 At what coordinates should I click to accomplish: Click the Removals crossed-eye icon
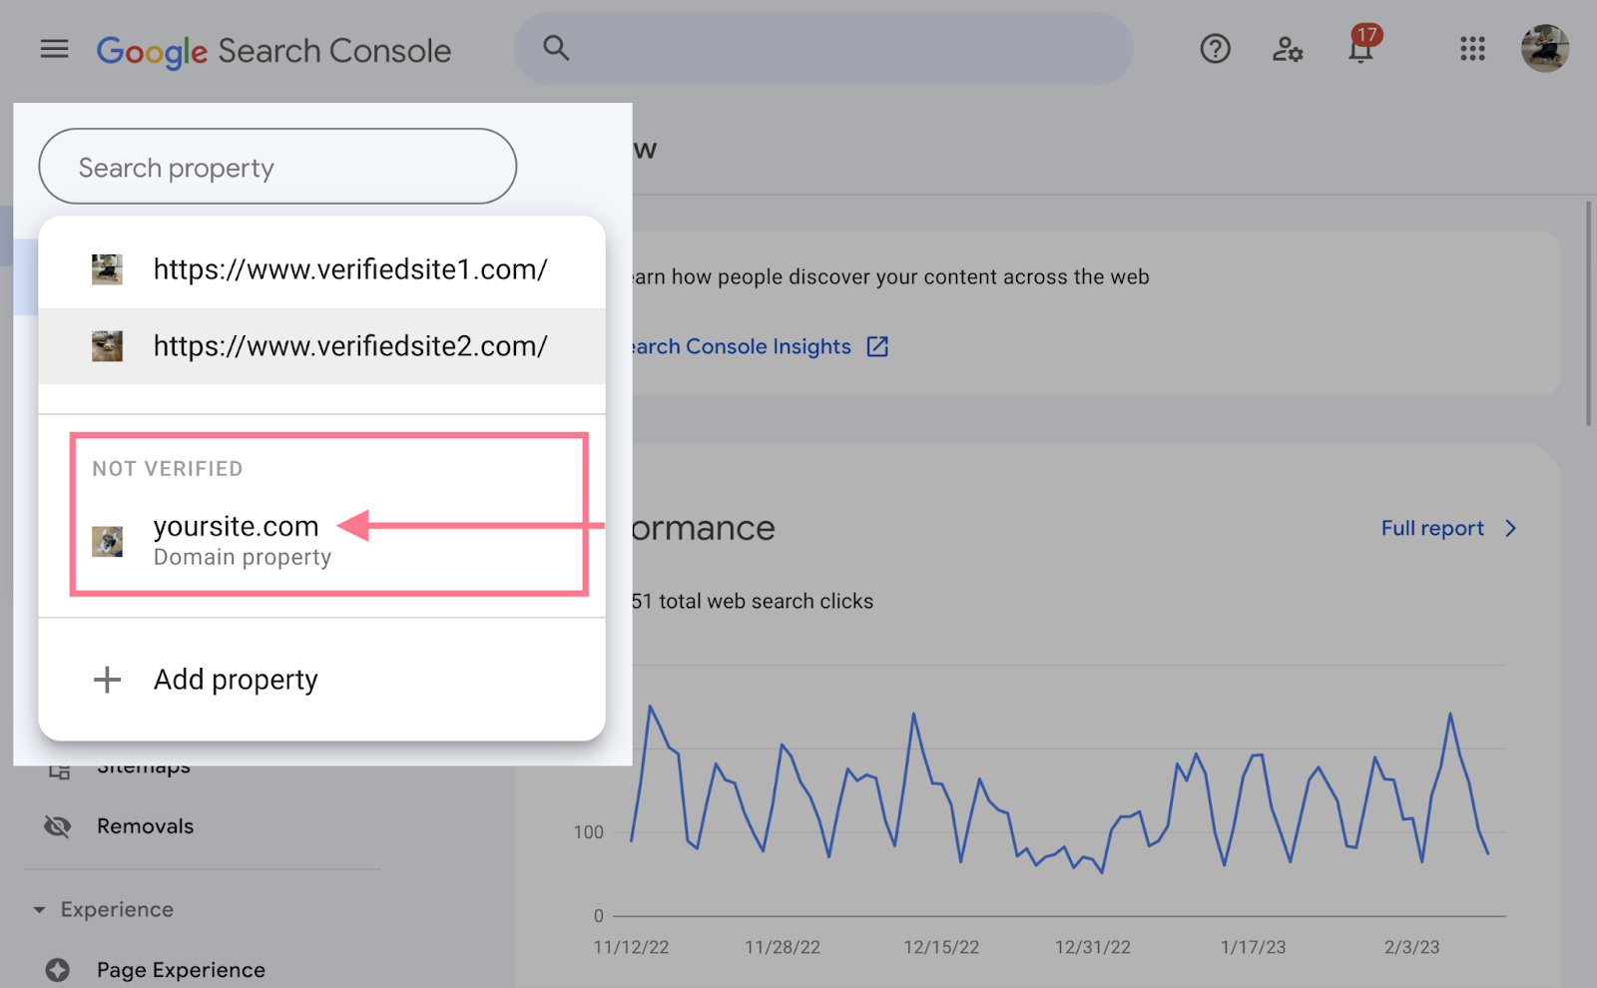point(58,826)
